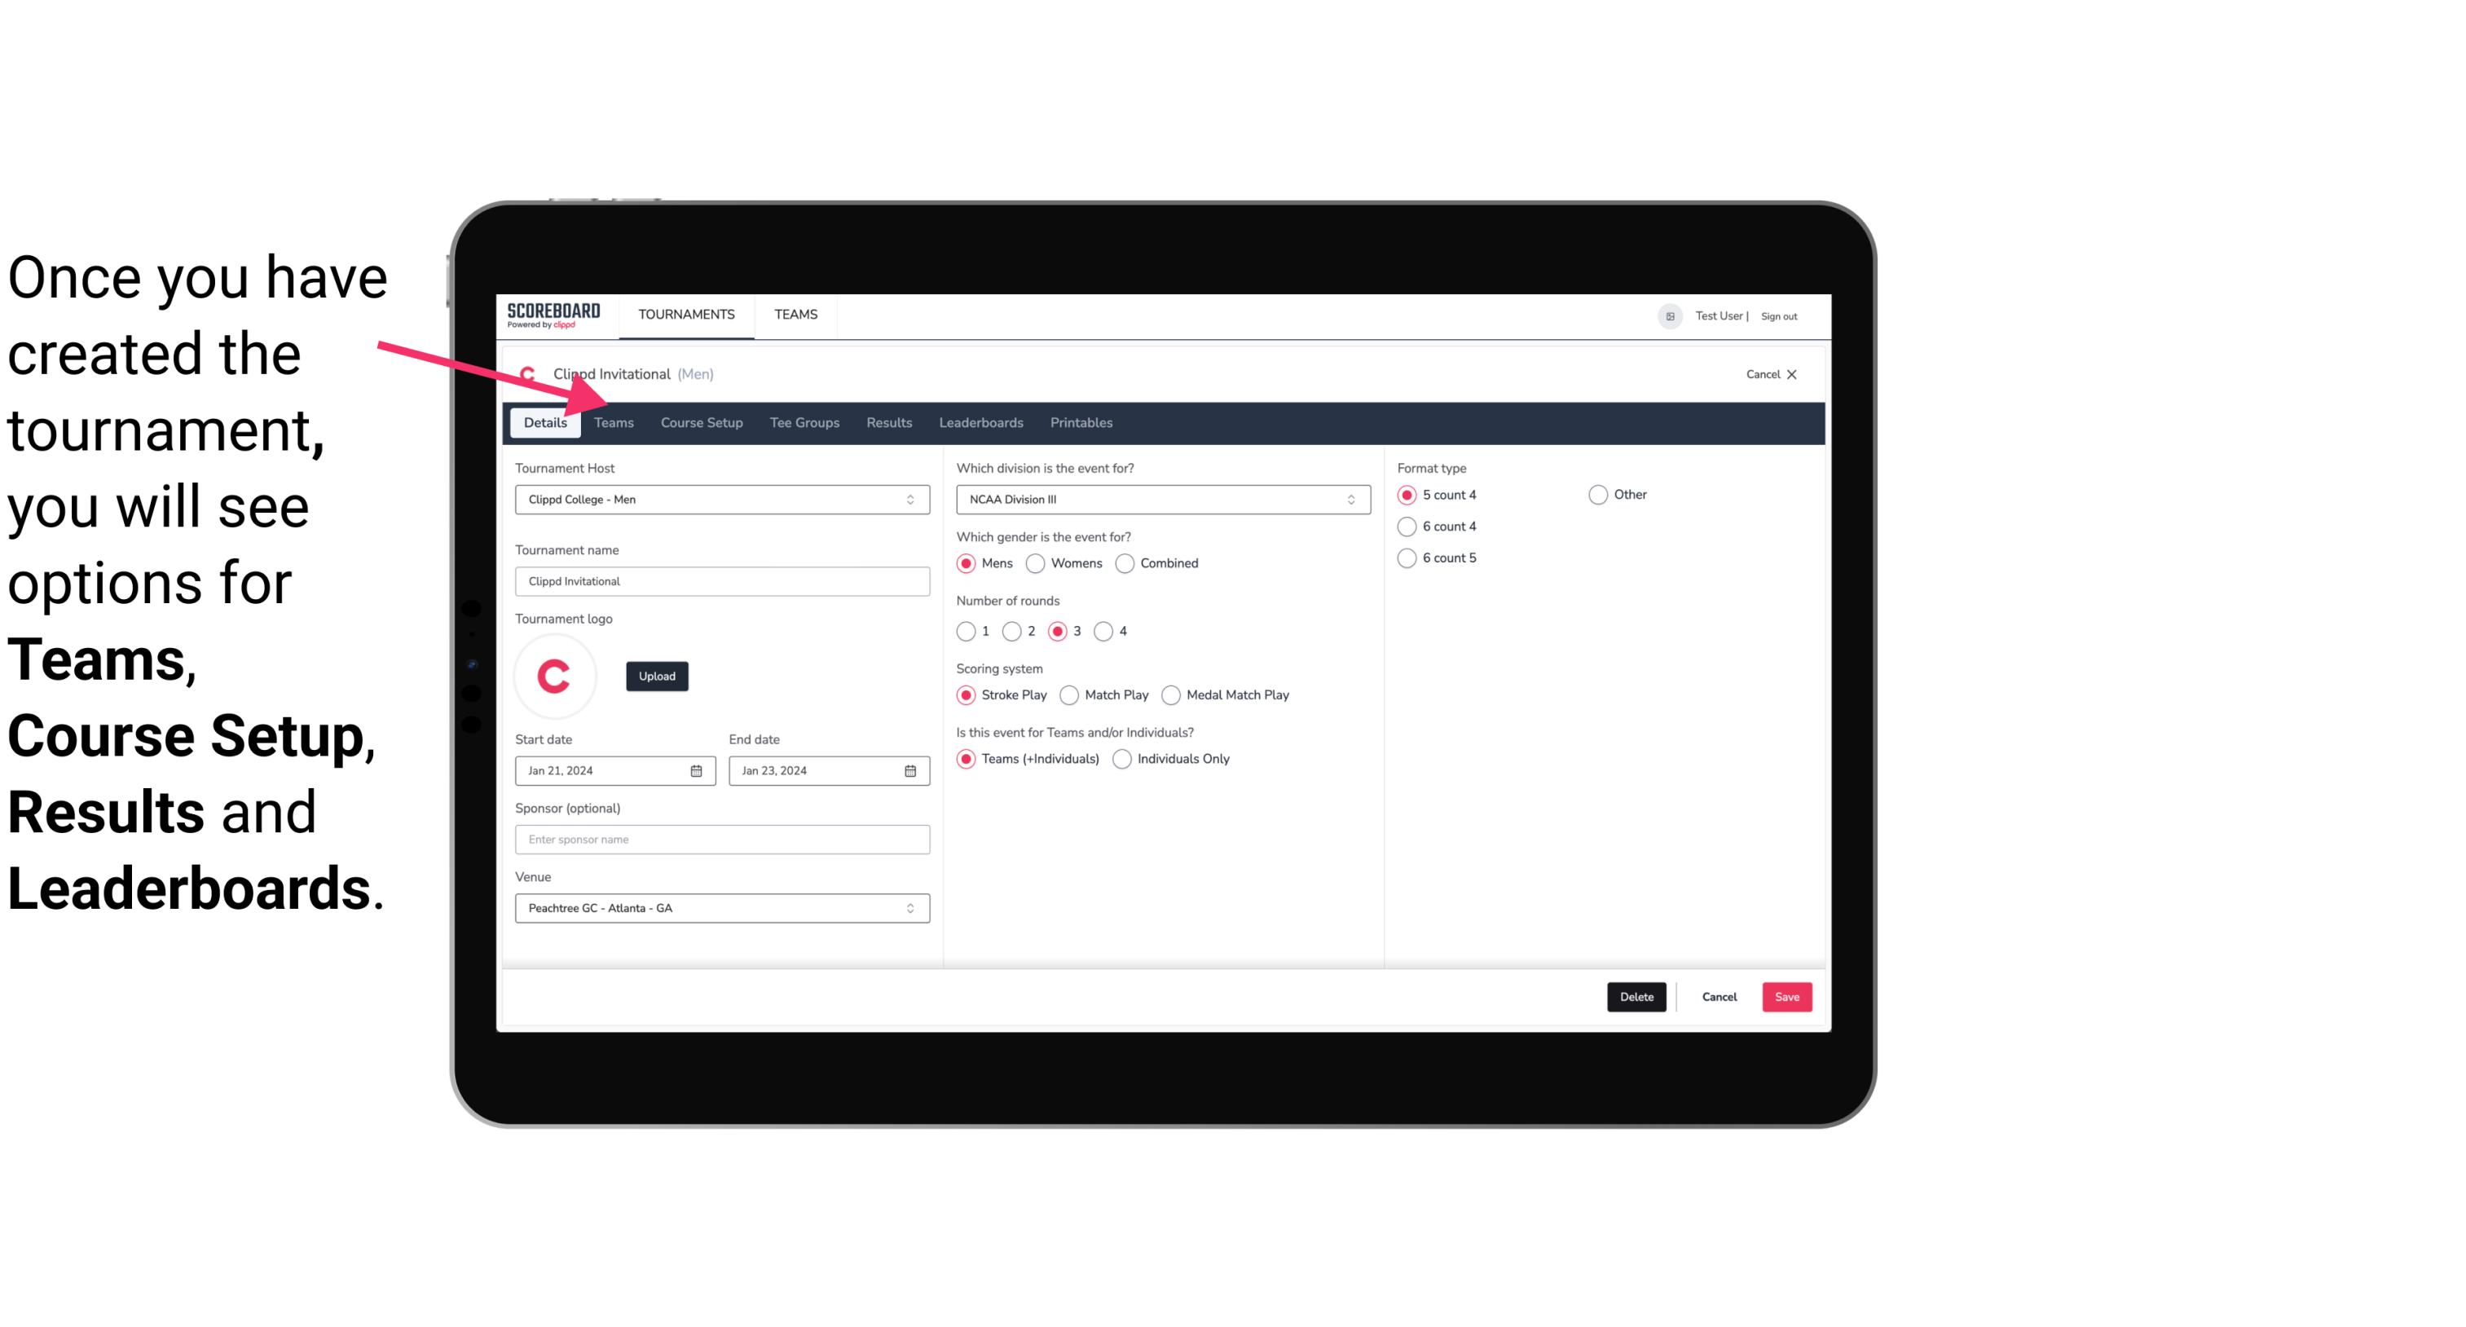The width and height of the screenshot is (2466, 1327).
Task: Select the Womens gender radio button
Action: (x=1034, y=562)
